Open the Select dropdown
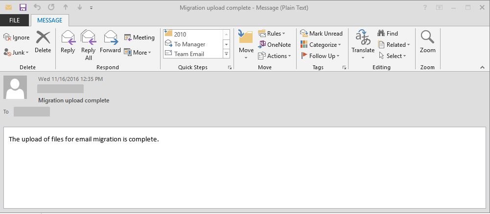The height and width of the screenshot is (214, 490). tap(392, 56)
